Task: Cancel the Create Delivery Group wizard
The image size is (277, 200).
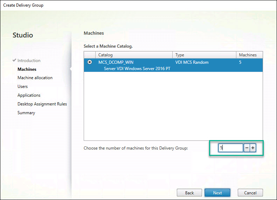Action: (x=250, y=193)
